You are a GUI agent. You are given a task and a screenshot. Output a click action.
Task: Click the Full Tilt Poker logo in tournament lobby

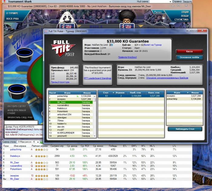tap(63, 48)
